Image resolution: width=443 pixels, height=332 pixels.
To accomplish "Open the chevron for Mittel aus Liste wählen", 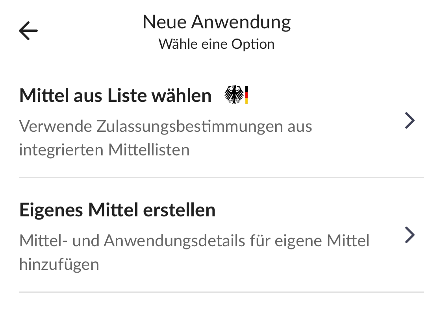I will pyautogui.click(x=410, y=121).
